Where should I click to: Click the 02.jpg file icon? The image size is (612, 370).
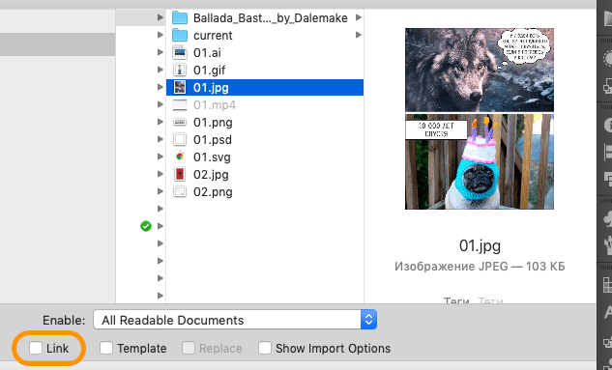180,174
